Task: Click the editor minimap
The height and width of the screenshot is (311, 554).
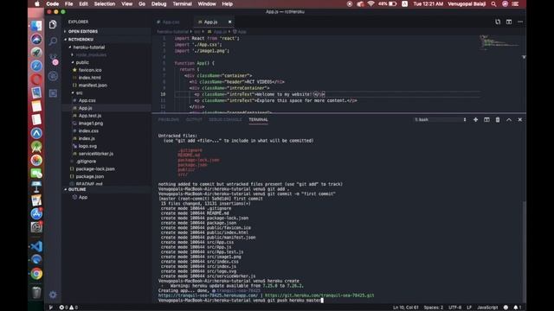Action: point(500,43)
